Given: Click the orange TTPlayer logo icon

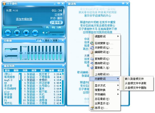Looking at the screenshot, I should pos(4,3).
